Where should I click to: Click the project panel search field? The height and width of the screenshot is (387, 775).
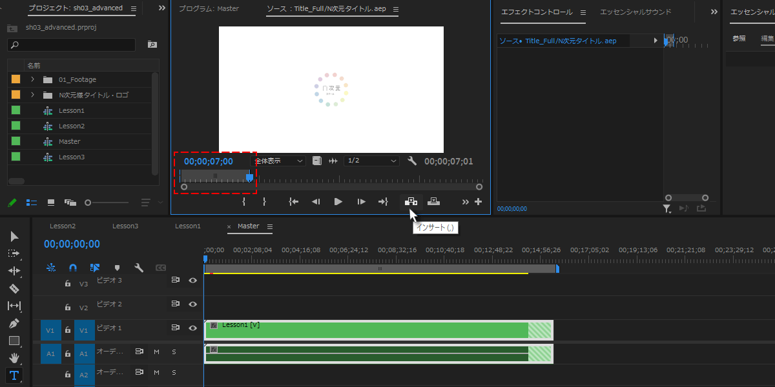click(72, 45)
